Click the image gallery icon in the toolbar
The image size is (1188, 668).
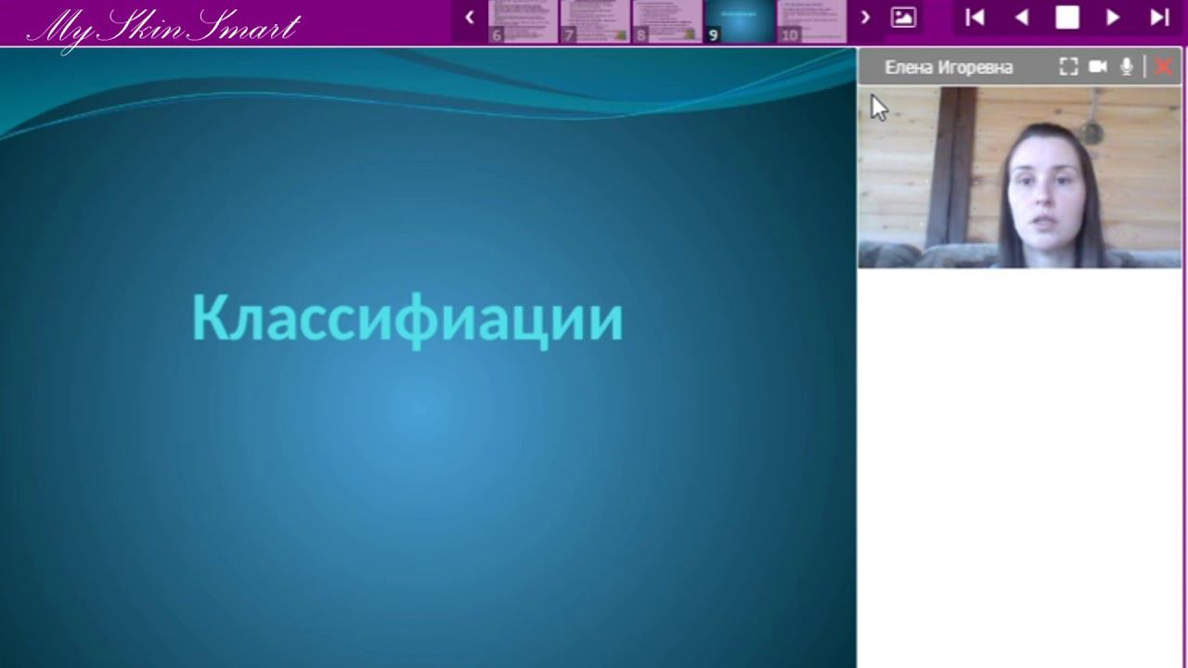point(903,17)
